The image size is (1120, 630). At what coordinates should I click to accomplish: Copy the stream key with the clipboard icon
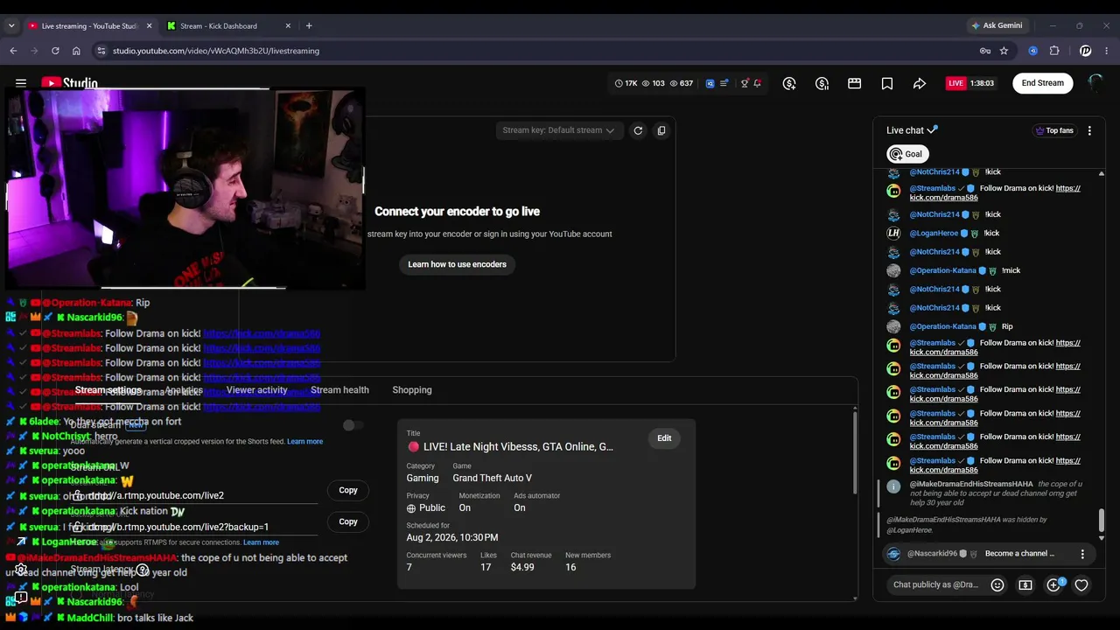(661, 130)
